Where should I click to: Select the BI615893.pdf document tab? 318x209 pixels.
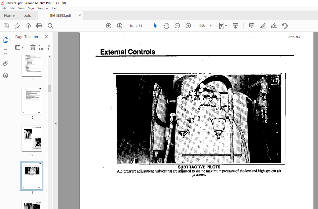(60, 16)
